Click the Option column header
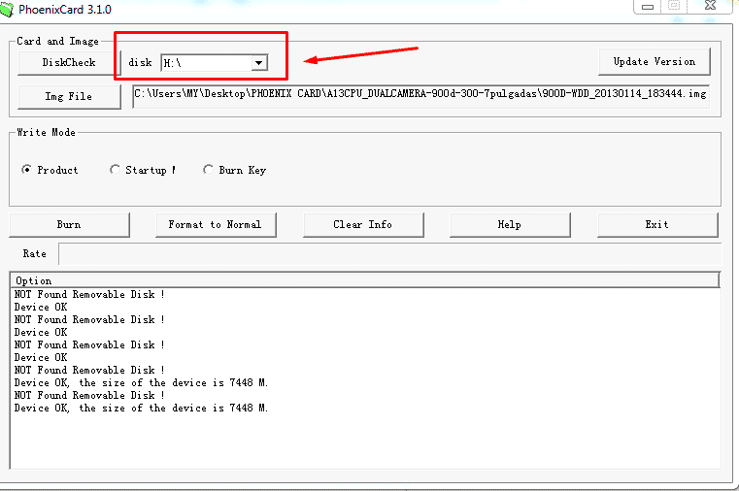739x491 pixels. point(365,280)
